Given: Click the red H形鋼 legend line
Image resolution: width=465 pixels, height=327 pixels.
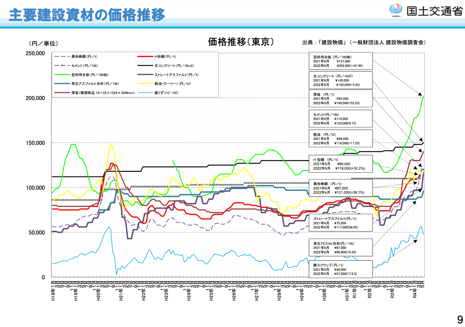Looking at the screenshot, I should click(x=145, y=56).
